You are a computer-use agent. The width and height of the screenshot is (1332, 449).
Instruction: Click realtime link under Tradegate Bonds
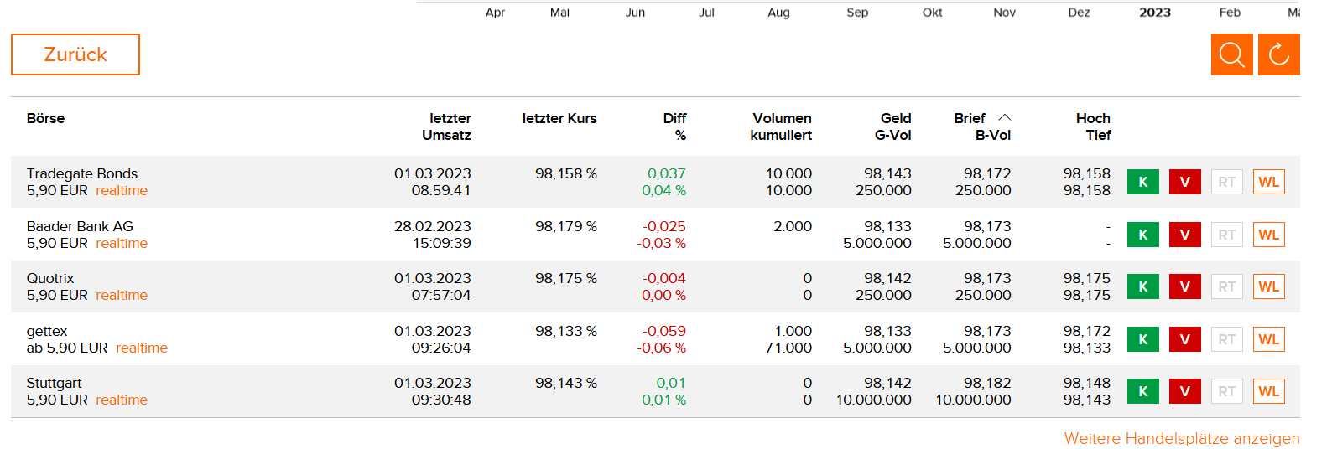click(122, 191)
